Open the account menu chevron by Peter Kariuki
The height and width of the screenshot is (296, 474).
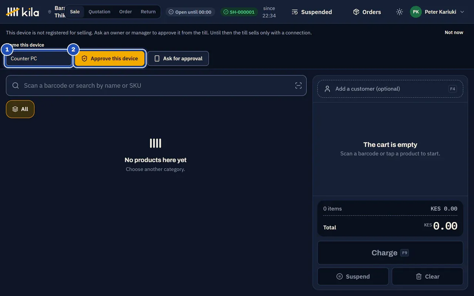click(462, 12)
